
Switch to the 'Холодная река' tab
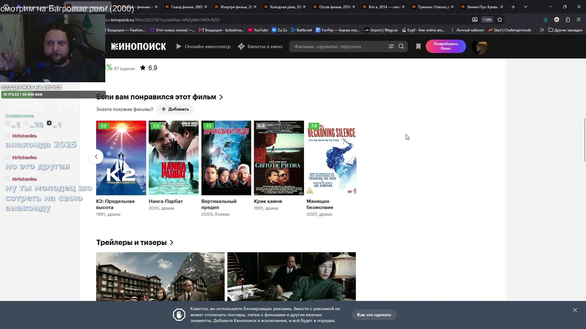[x=285, y=7]
